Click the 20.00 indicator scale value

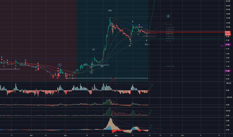pyautogui.click(x=228, y=111)
